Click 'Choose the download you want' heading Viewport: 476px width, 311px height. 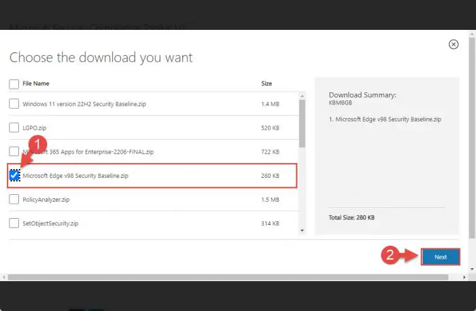pyautogui.click(x=101, y=58)
